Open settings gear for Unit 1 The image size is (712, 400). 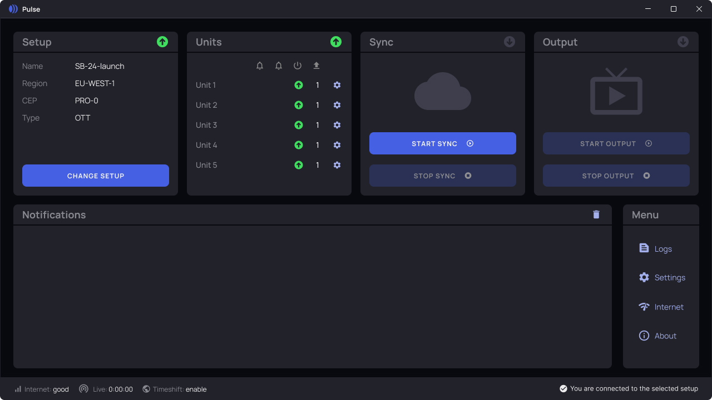[337, 85]
